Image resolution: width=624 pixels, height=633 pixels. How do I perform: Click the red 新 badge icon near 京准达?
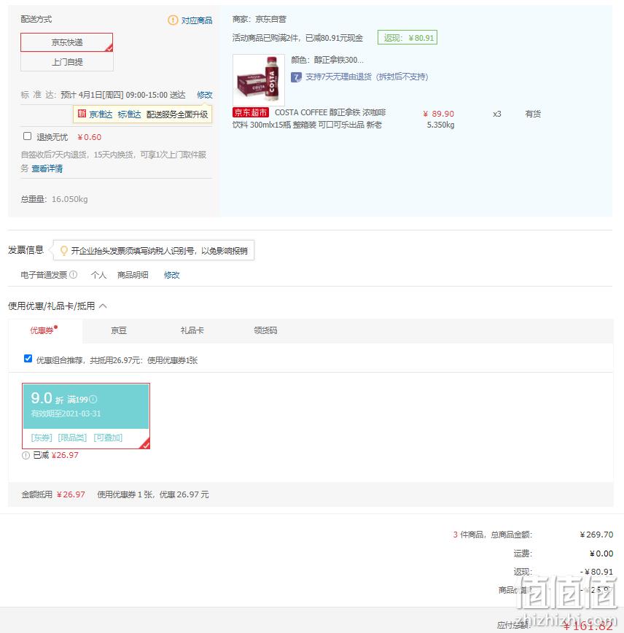82,114
